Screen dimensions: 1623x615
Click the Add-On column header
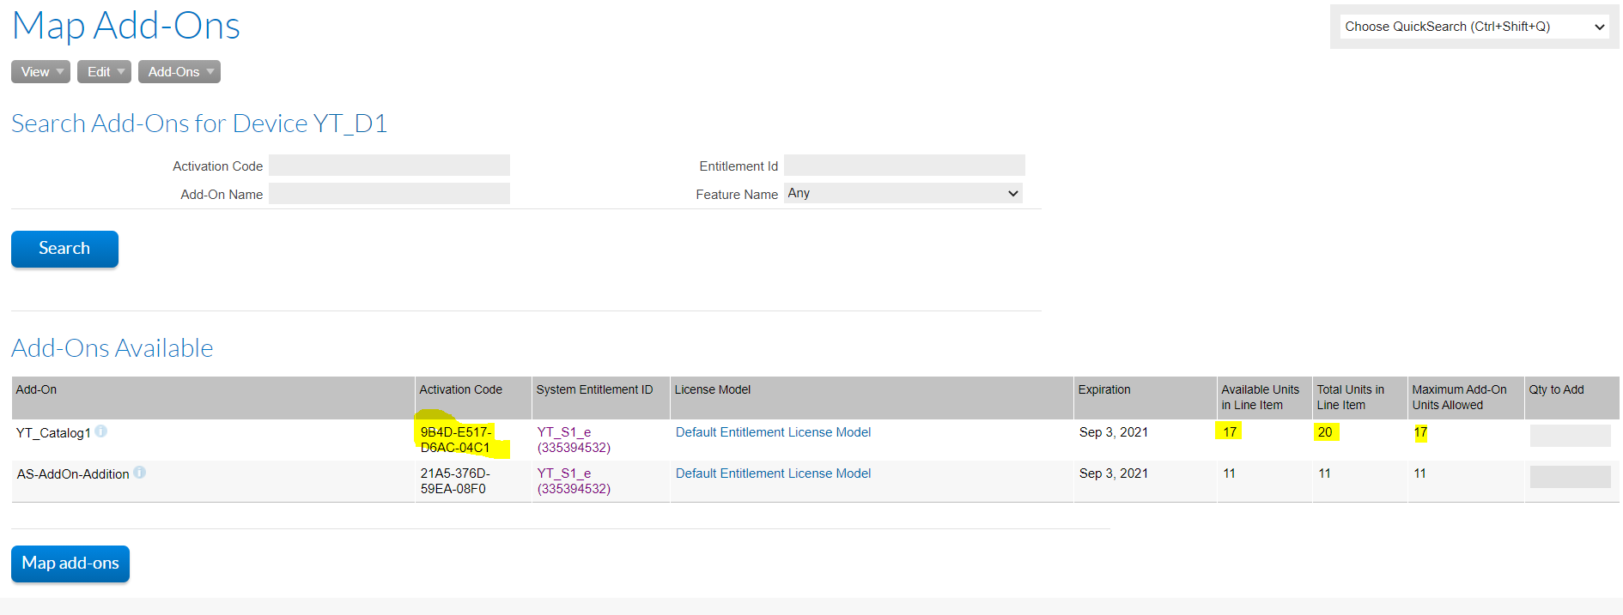[x=213, y=398]
